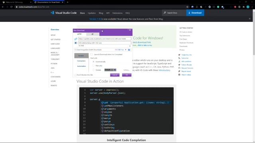The height and width of the screenshot is (143, 255).
Task: Reload the page with the refresh icon
Action: coord(12,7)
